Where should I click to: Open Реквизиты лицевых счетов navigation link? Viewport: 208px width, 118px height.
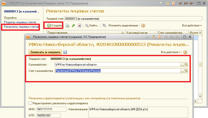point(21,27)
